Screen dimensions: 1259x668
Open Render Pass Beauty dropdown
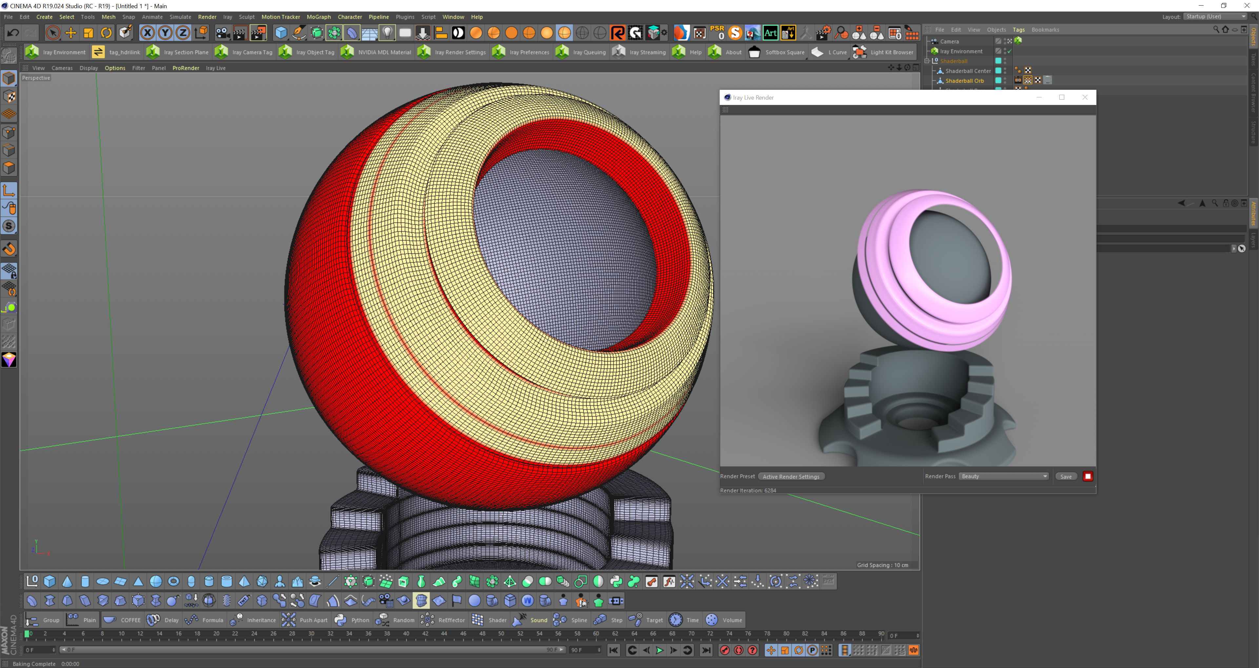coord(1003,476)
